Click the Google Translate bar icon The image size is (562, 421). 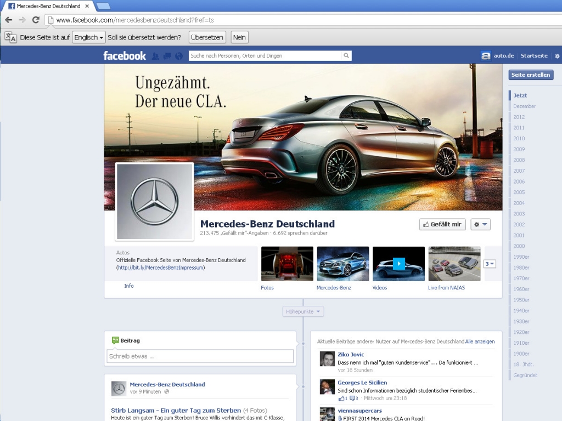(x=10, y=37)
